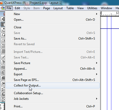This screenshot has width=119, height=110.
Task: Choose Collaboration Setup...
Action: point(52,93)
